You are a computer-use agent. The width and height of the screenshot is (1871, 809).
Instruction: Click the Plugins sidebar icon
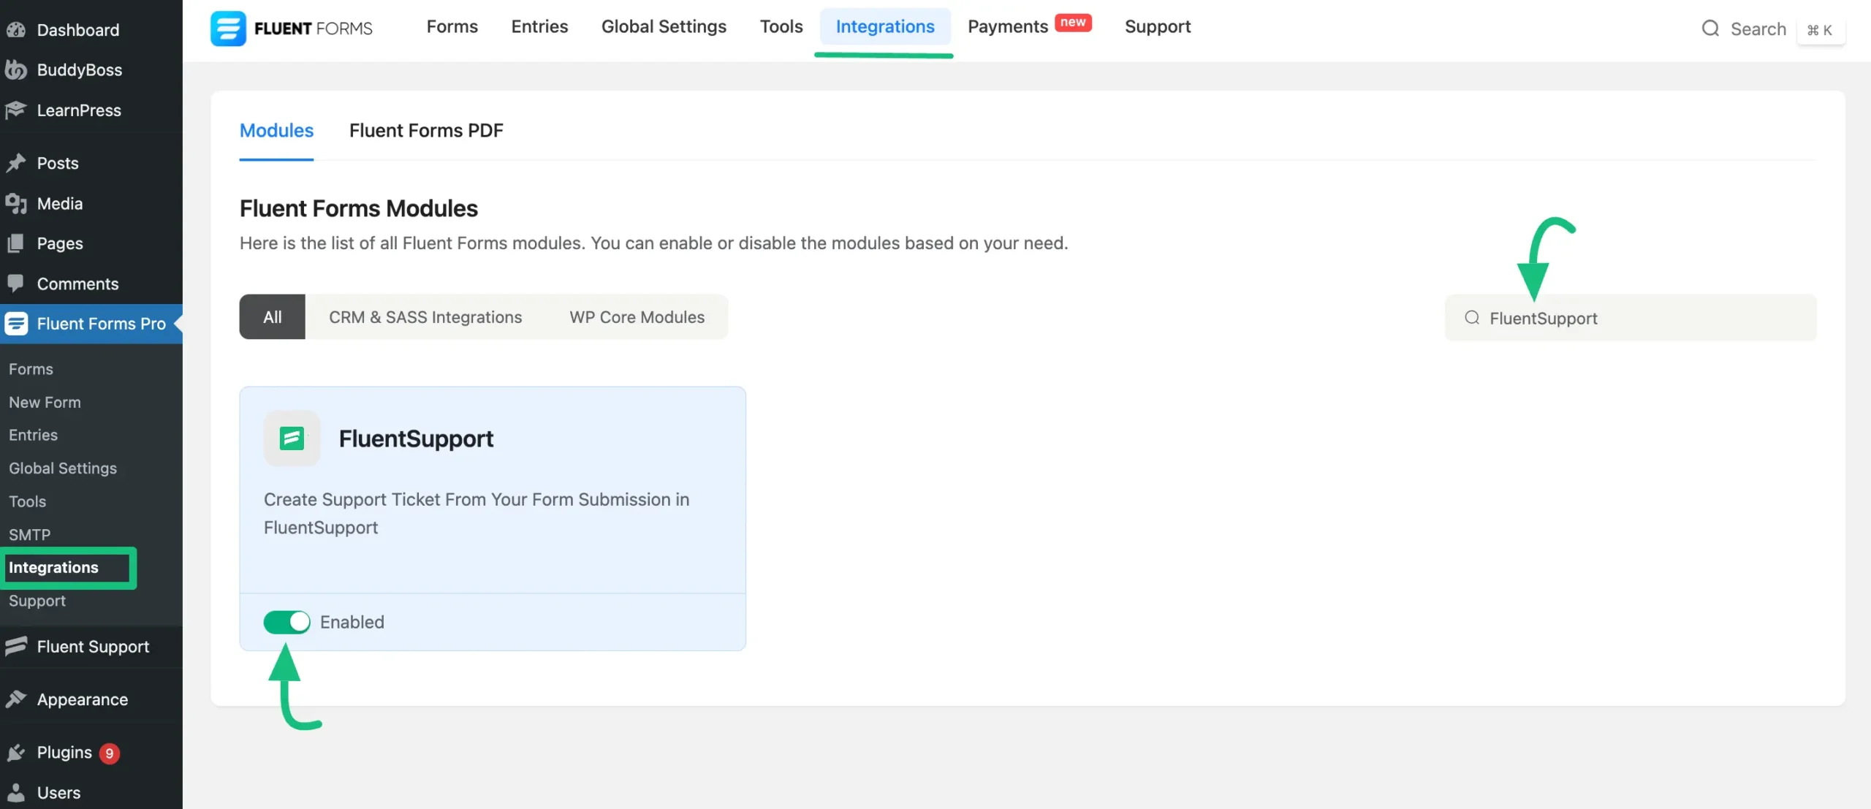point(17,752)
